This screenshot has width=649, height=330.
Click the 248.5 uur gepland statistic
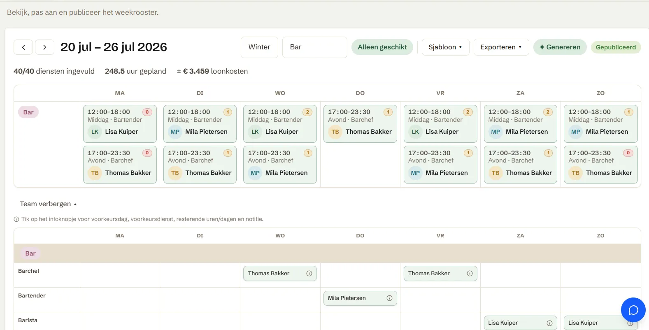135,71
